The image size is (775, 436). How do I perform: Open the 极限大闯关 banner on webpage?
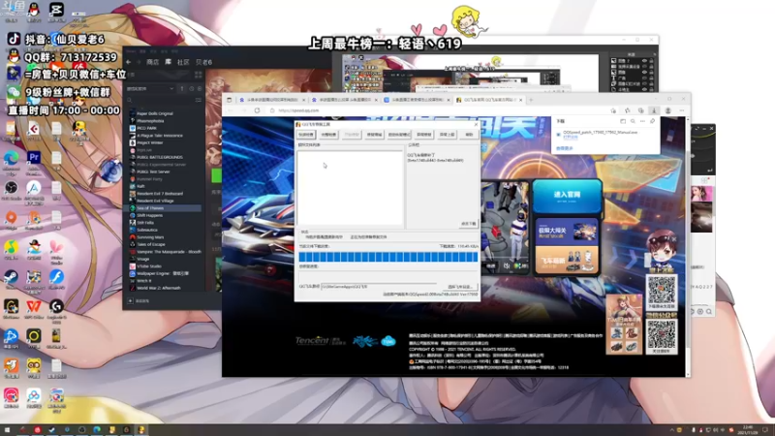pos(567,231)
